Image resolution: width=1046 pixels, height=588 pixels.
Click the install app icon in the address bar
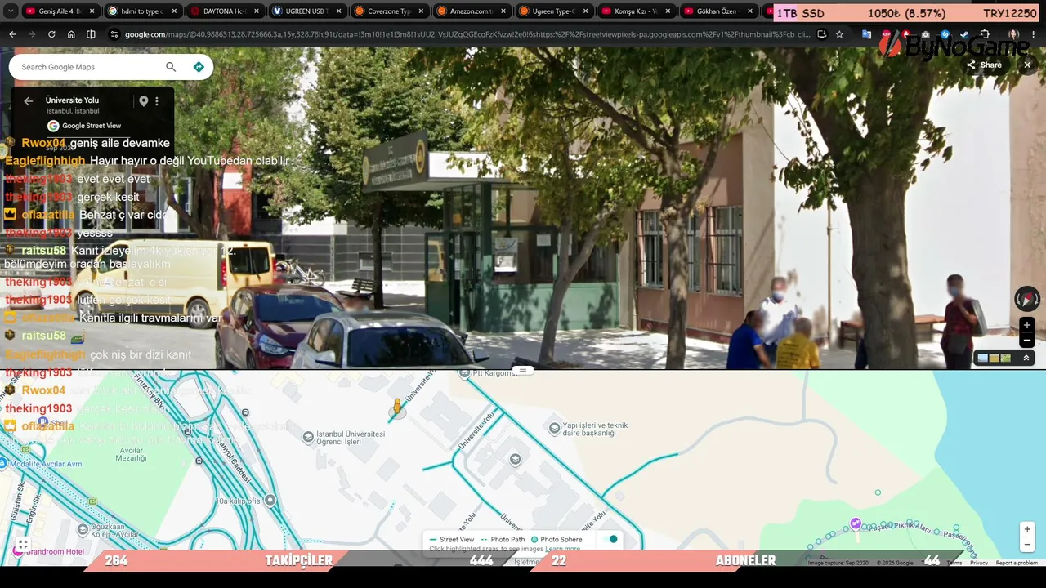tap(821, 34)
